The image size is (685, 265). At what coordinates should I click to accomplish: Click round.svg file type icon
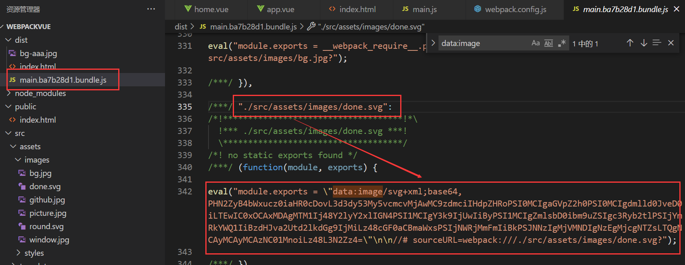click(22, 226)
